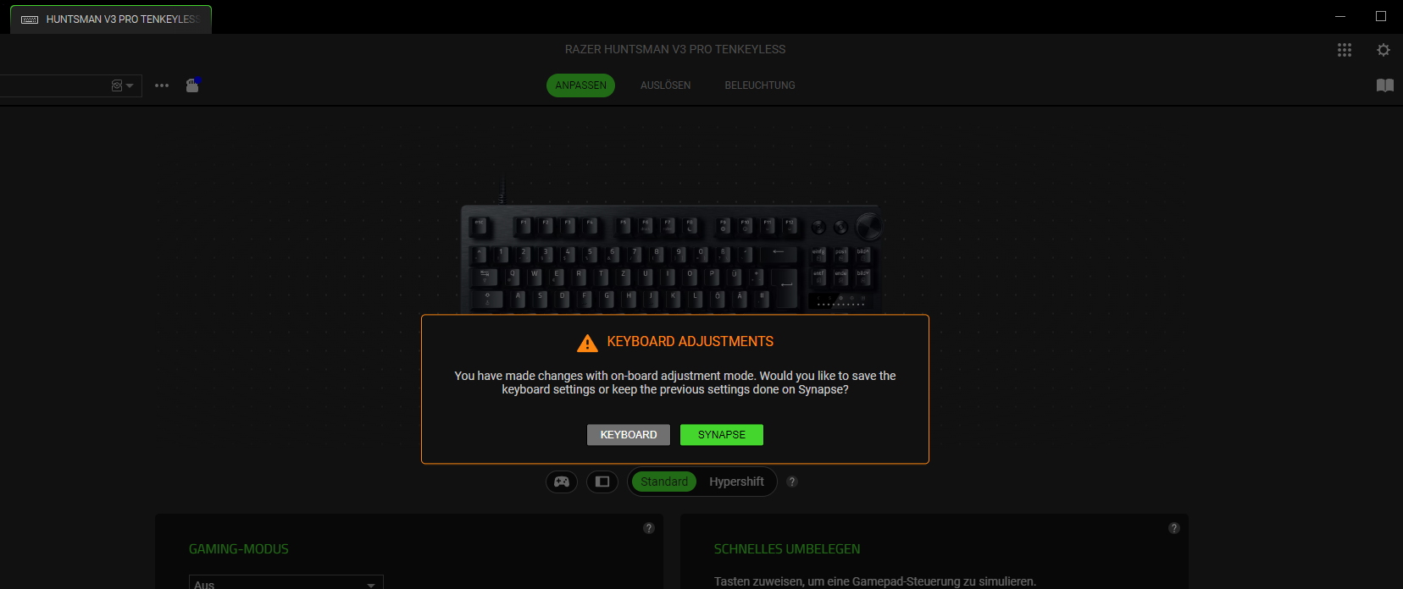Click the on-board memory storage icon
The image size is (1403, 589).
coord(192,85)
